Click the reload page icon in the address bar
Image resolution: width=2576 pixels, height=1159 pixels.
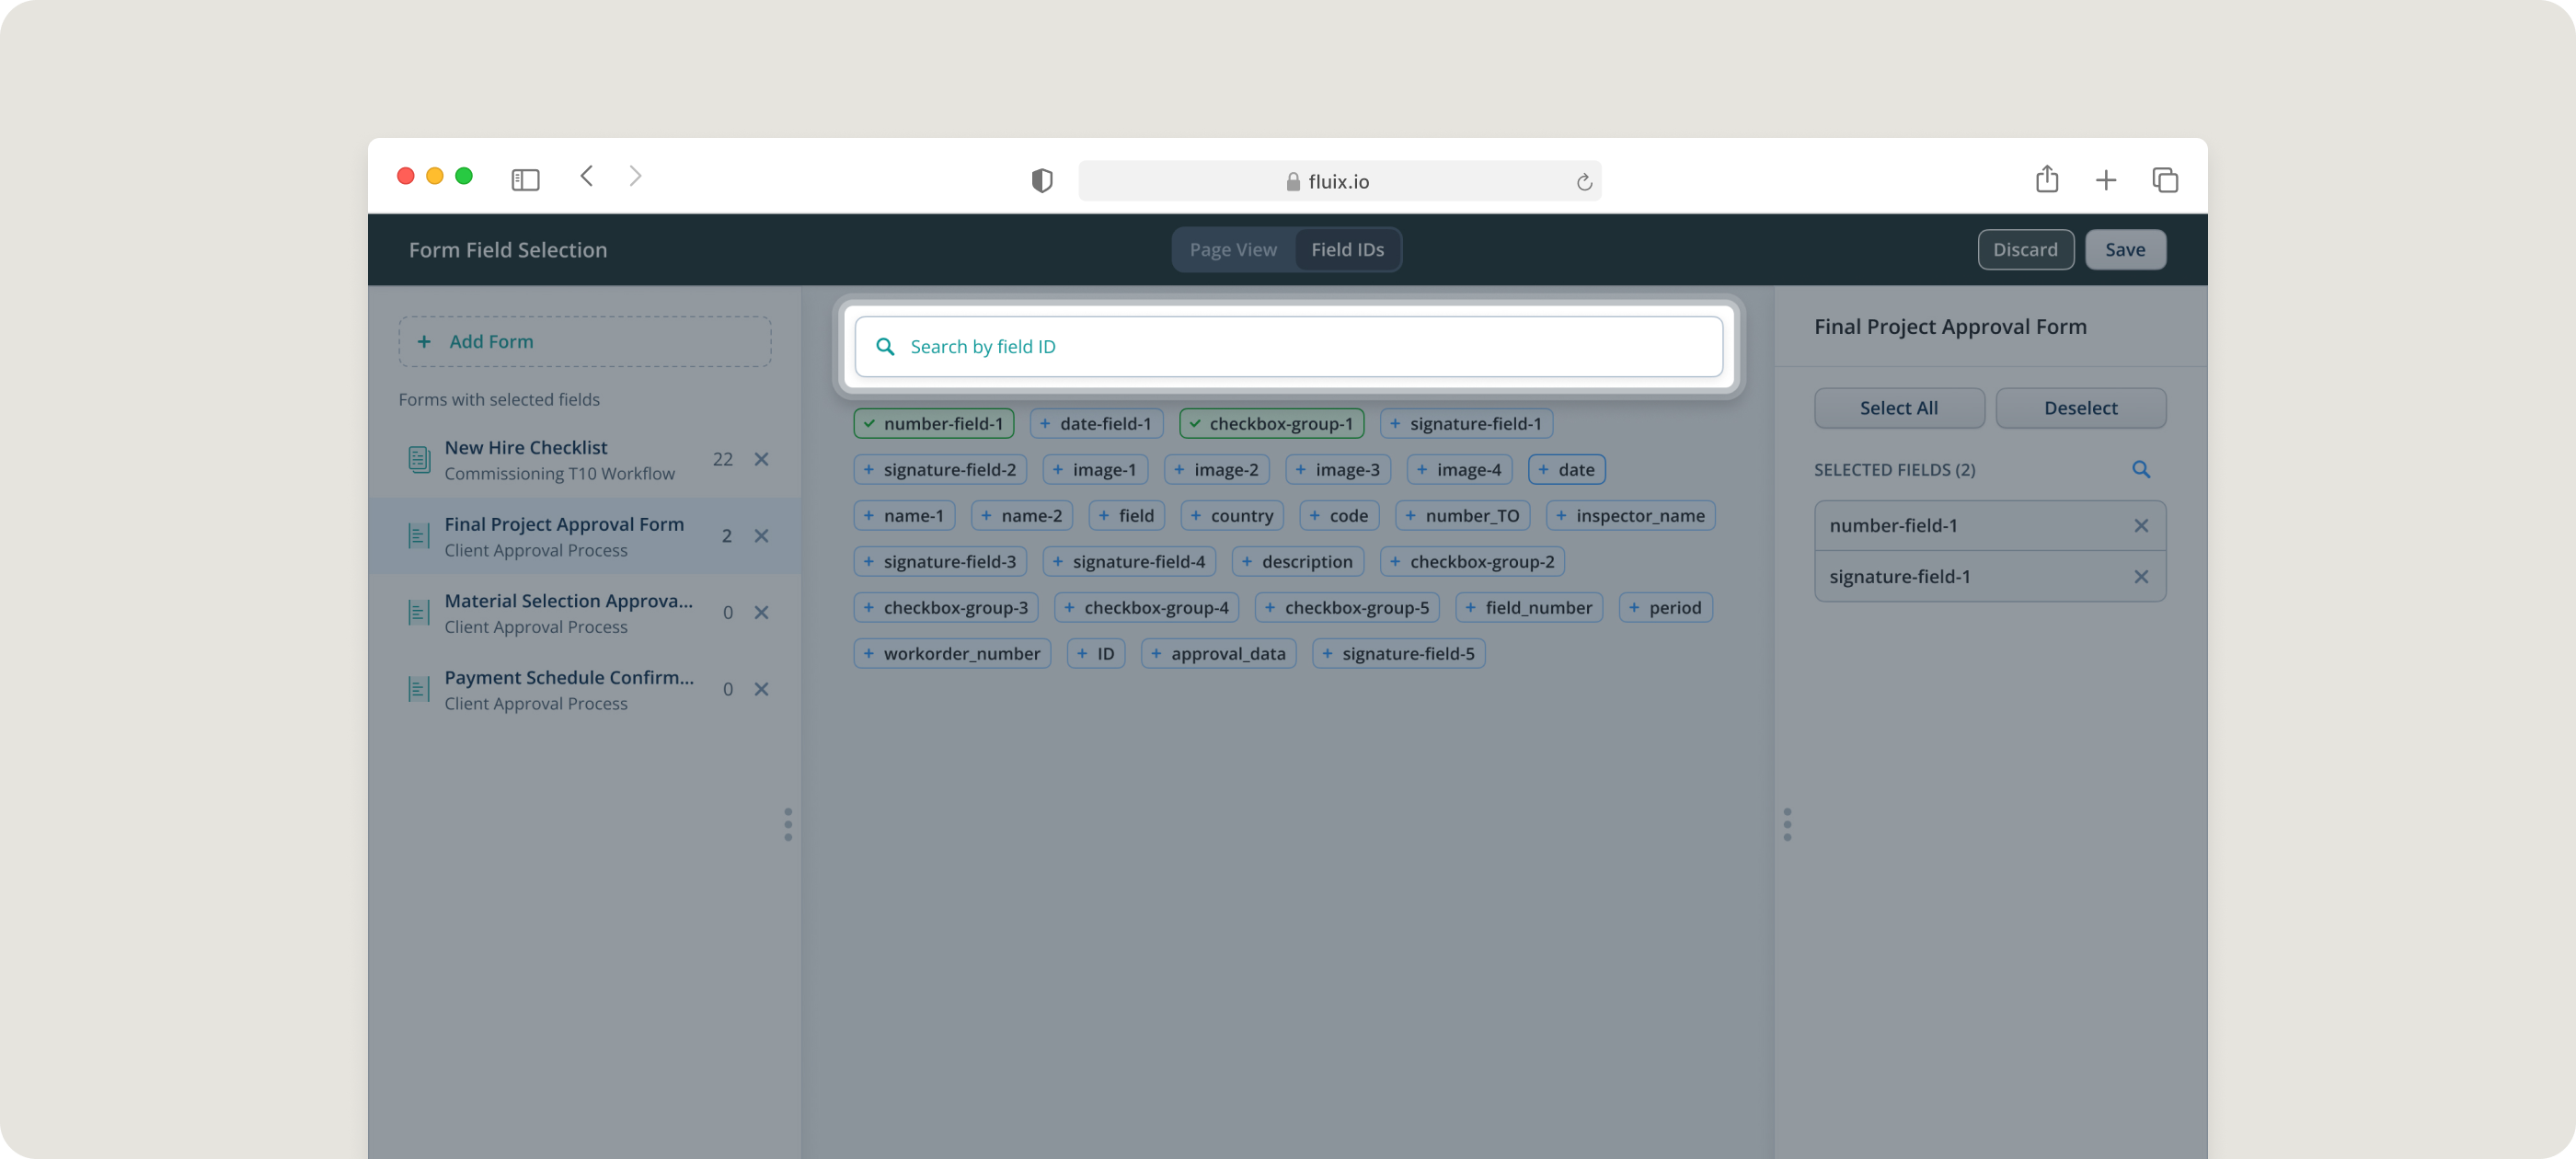point(1583,182)
